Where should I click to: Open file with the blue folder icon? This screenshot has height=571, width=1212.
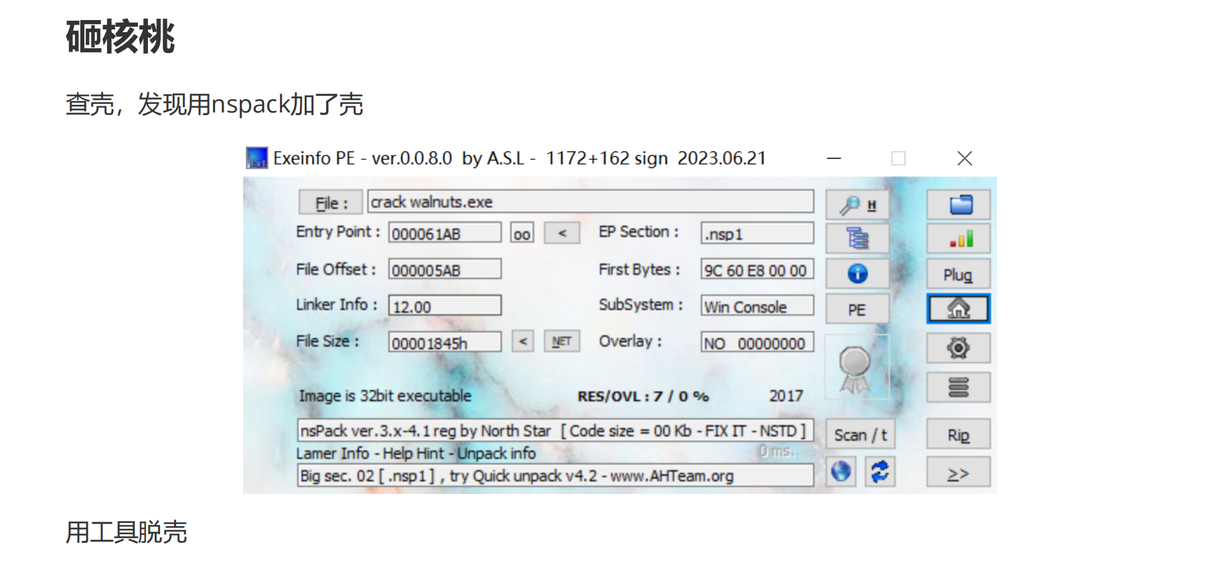pyautogui.click(x=958, y=205)
